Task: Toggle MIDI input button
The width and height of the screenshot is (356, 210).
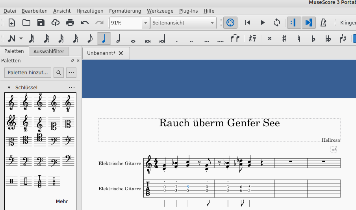Action: 230,23
